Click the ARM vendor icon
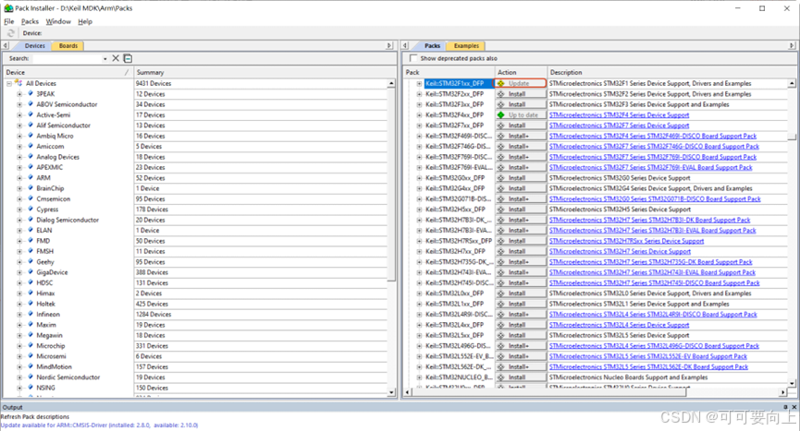Image resolution: width=800 pixels, height=431 pixels. pyautogui.click(x=31, y=177)
